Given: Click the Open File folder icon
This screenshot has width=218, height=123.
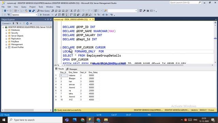Looking at the screenshot, I should (x=26, y=11).
